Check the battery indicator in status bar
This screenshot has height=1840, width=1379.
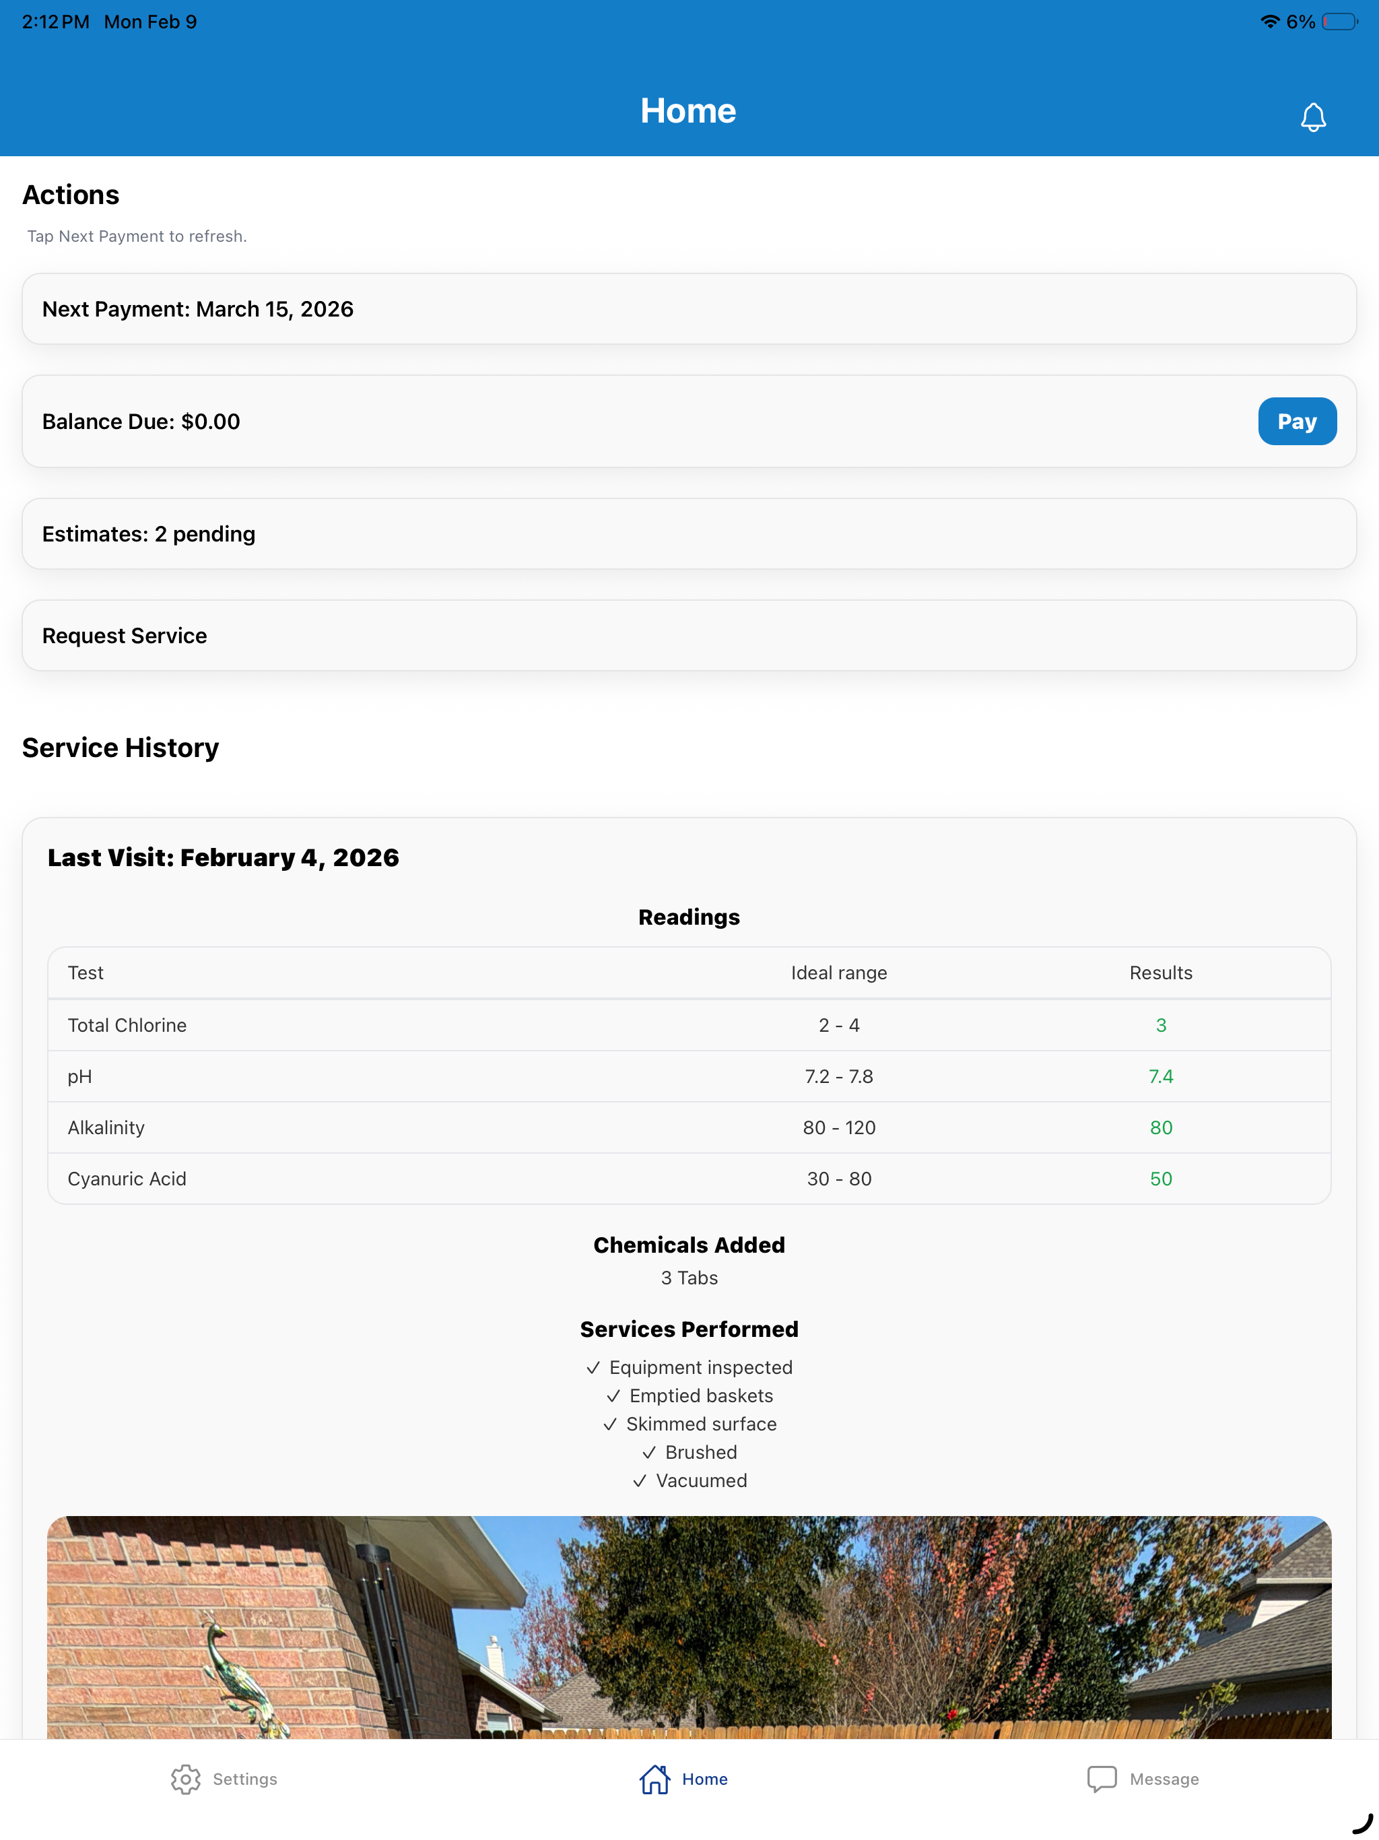tap(1340, 22)
